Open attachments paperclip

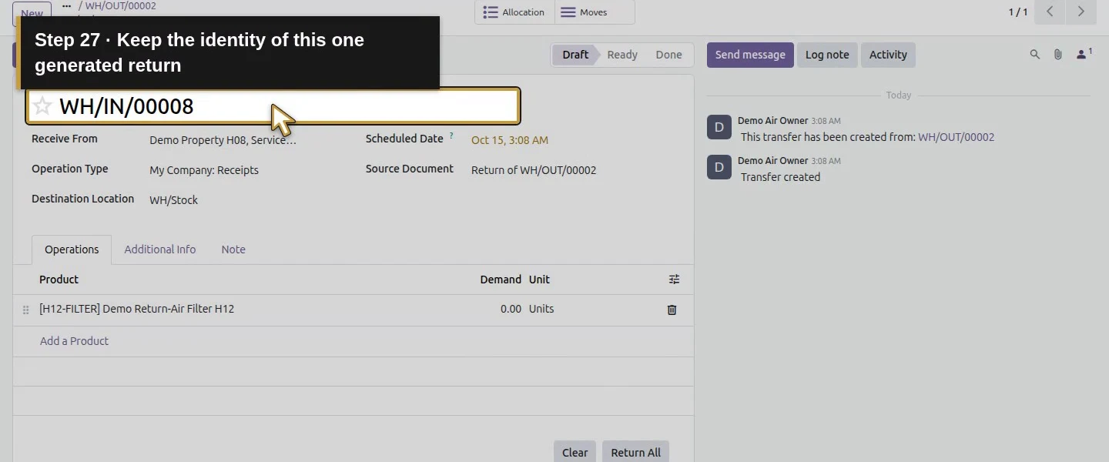[x=1058, y=55]
